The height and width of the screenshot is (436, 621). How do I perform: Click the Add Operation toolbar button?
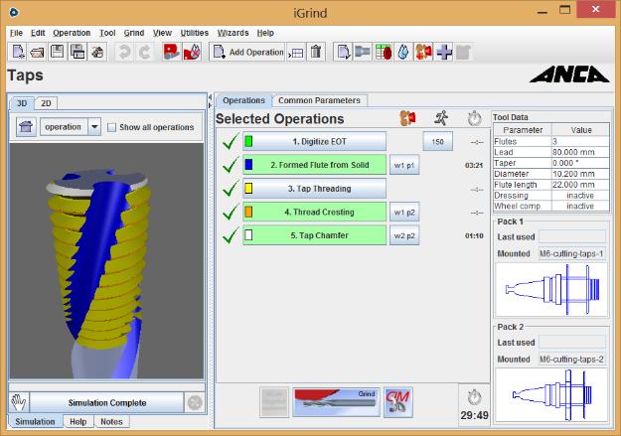pyautogui.click(x=247, y=52)
